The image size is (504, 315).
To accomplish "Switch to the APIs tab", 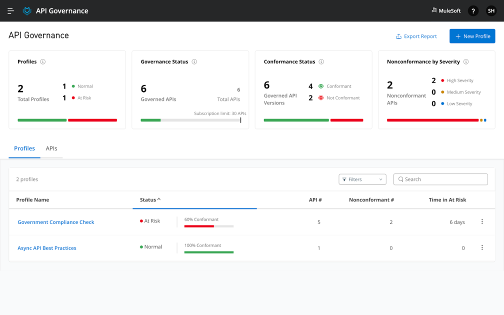I will point(51,148).
